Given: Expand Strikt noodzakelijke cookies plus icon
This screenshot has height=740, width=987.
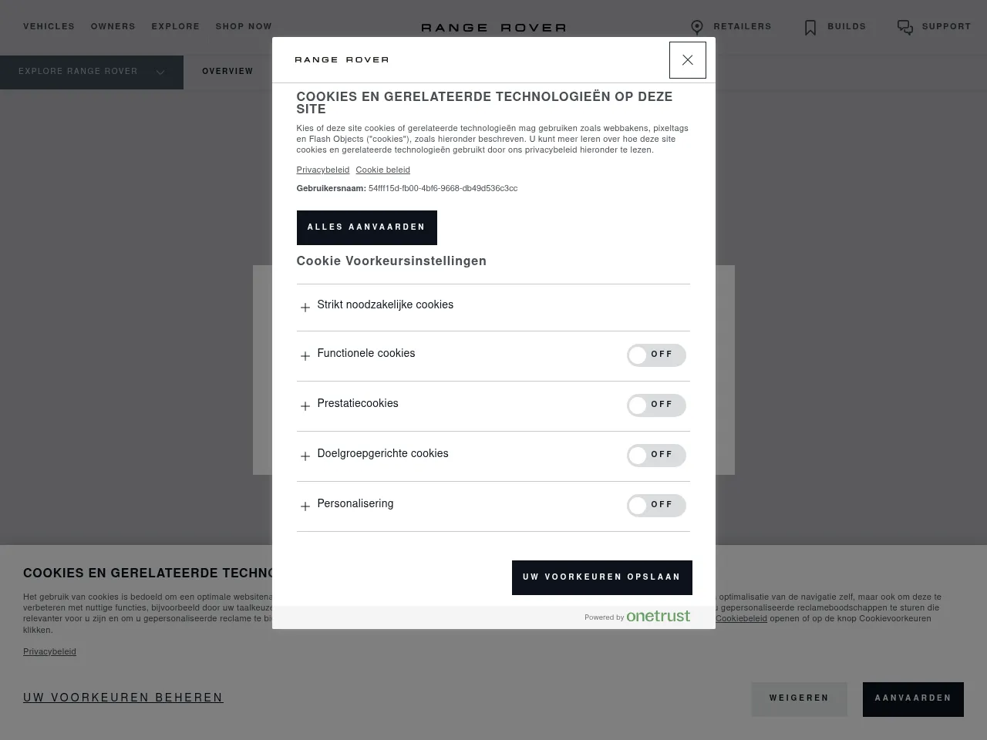Looking at the screenshot, I should tap(305, 307).
